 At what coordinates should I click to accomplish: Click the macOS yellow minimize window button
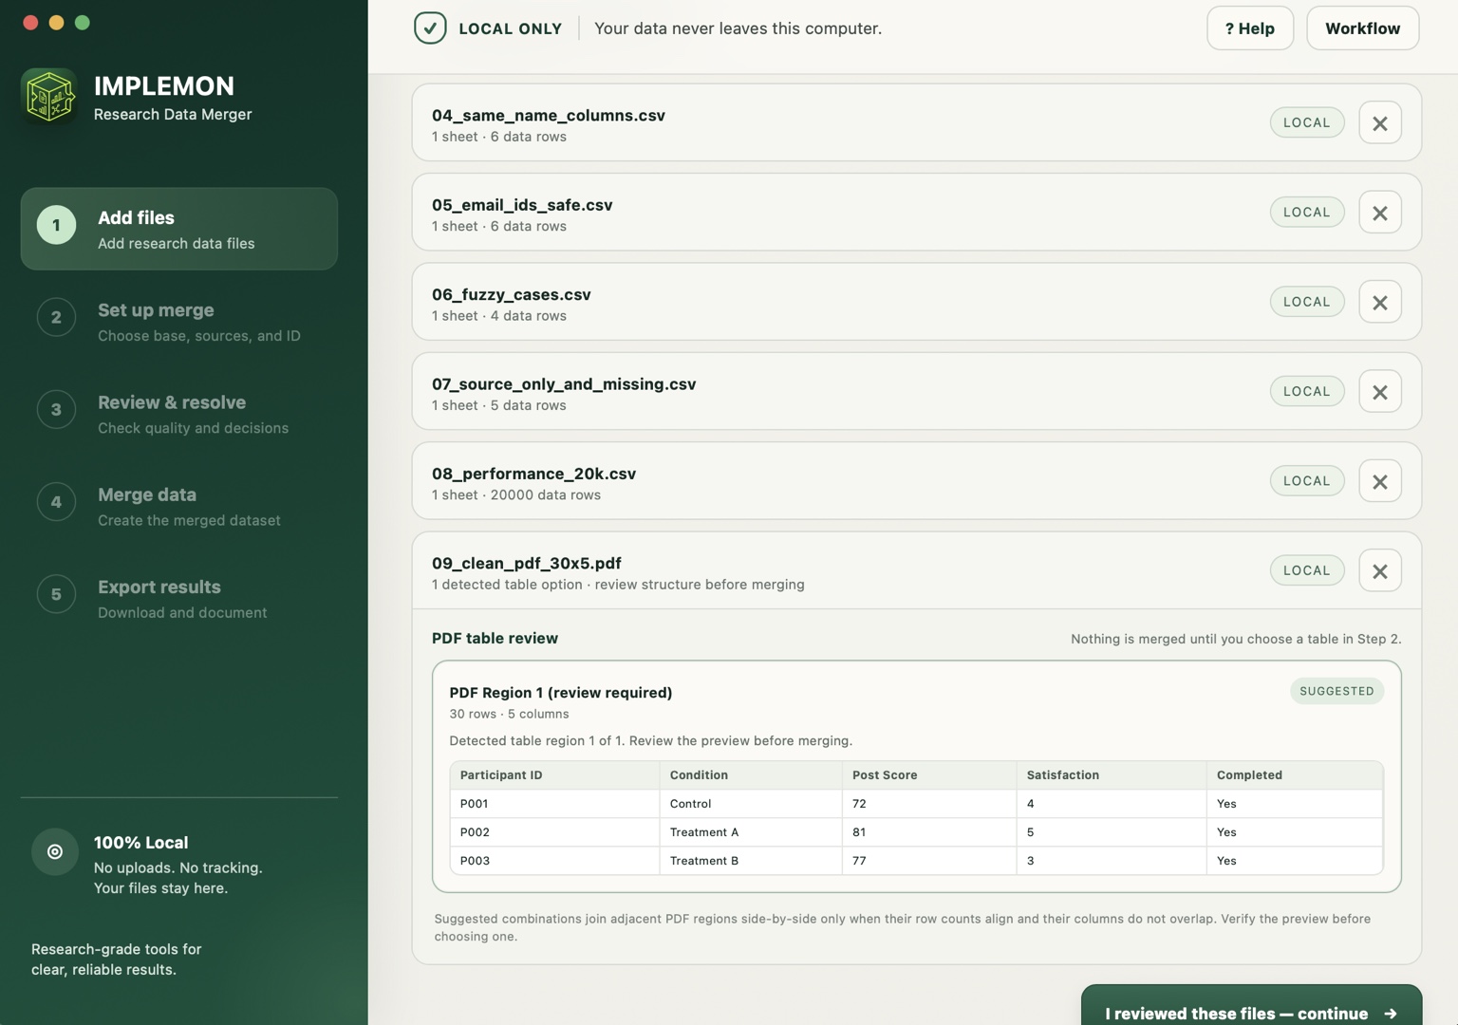point(56,23)
